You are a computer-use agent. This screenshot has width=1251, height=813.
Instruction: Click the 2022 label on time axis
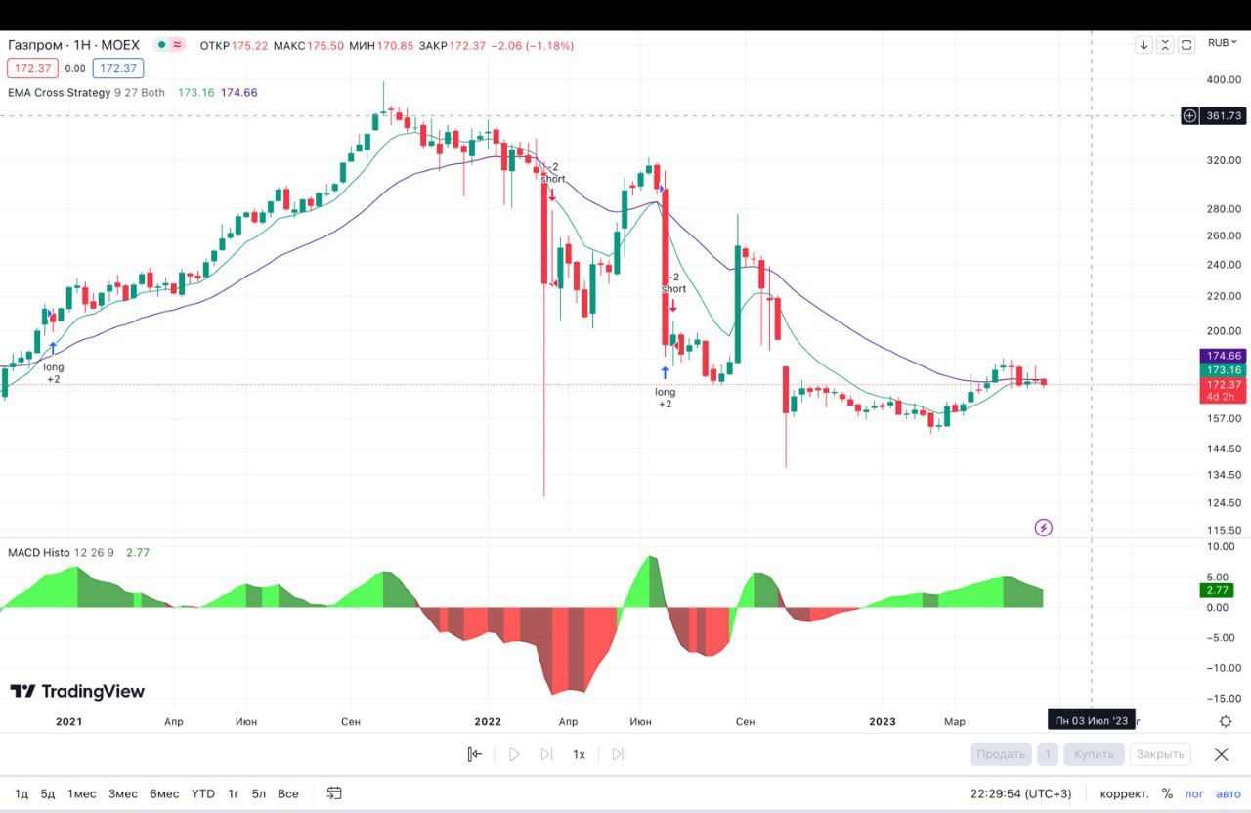coord(487,721)
